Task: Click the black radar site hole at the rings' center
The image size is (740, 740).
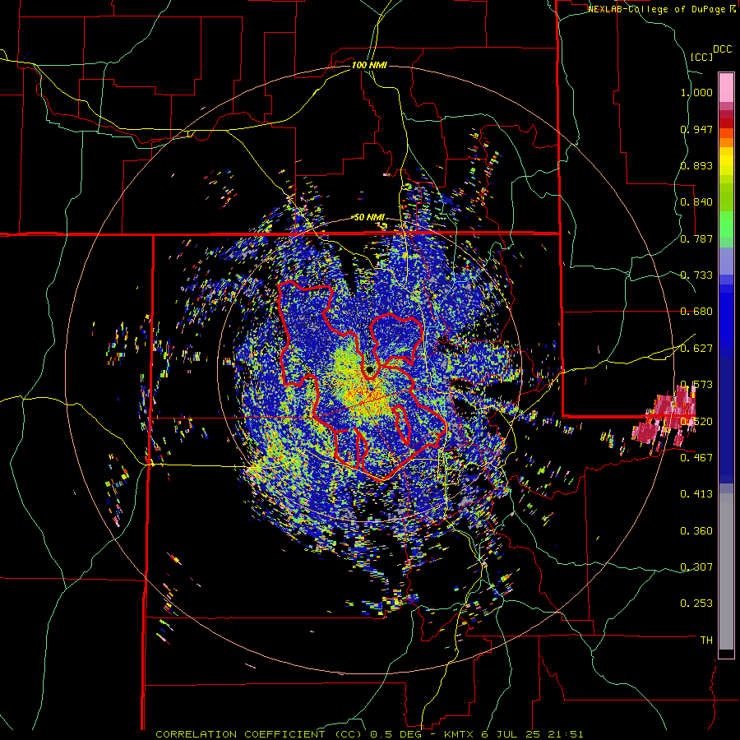Action: click(x=369, y=369)
